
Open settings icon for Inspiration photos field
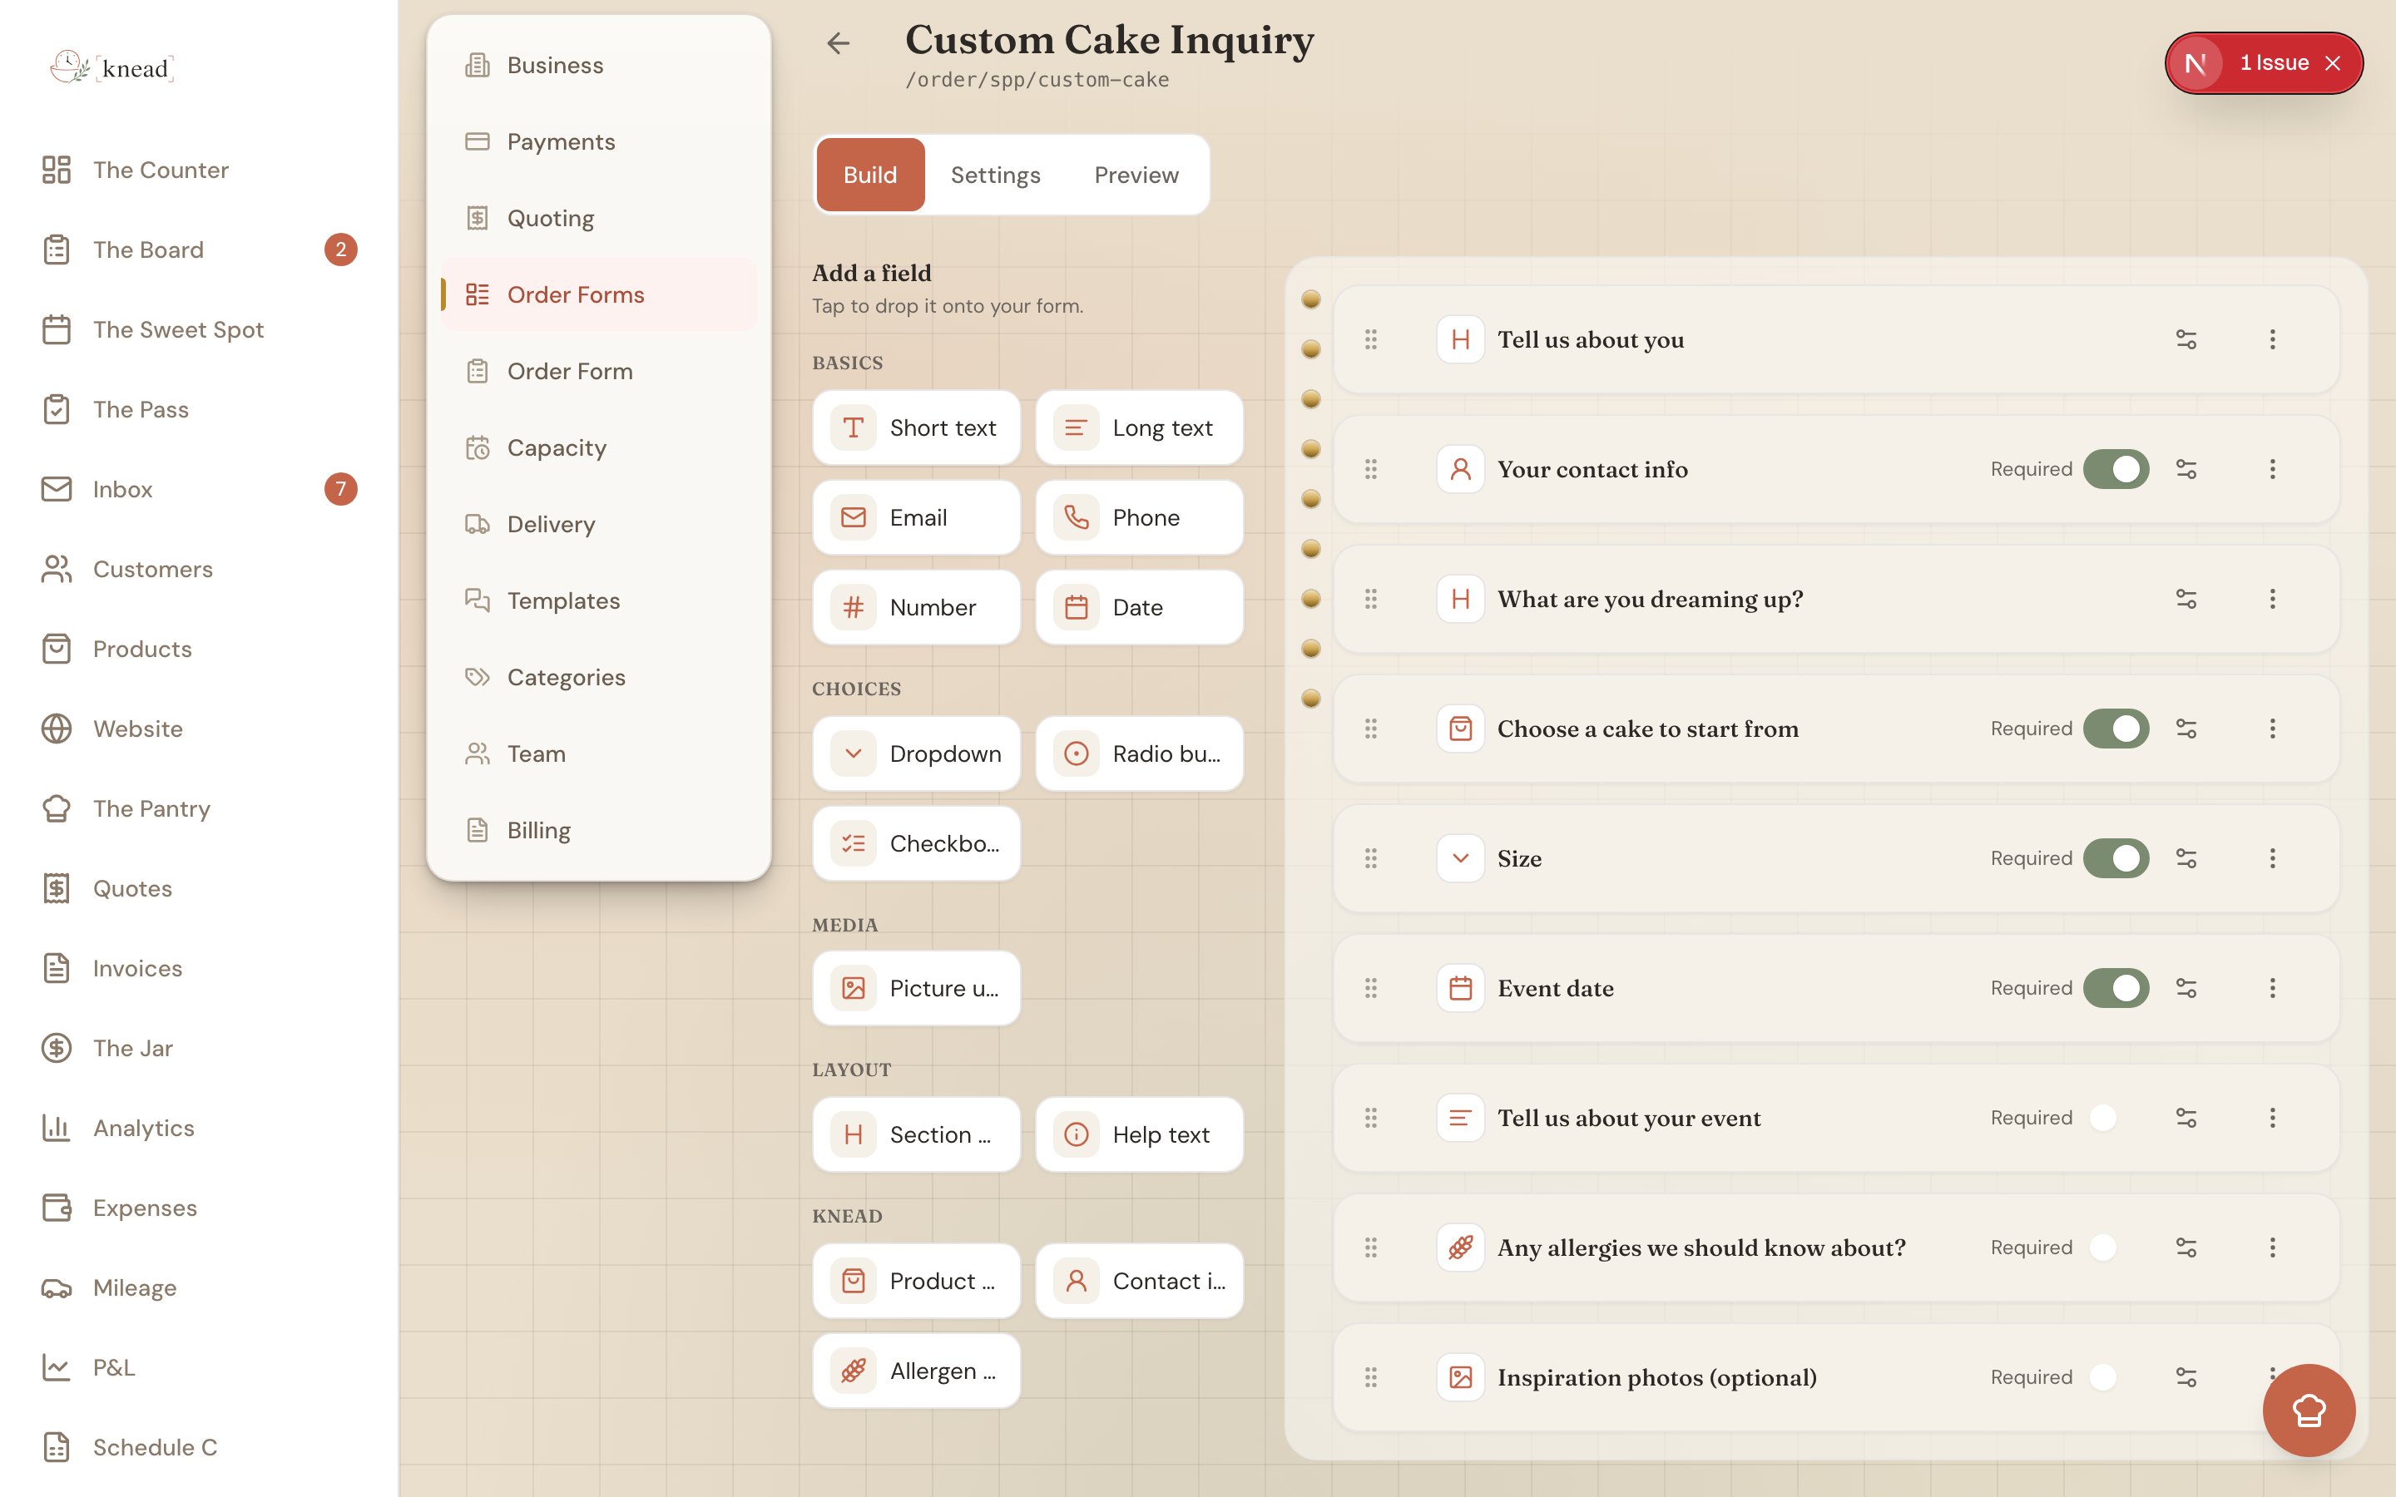coord(2186,1377)
